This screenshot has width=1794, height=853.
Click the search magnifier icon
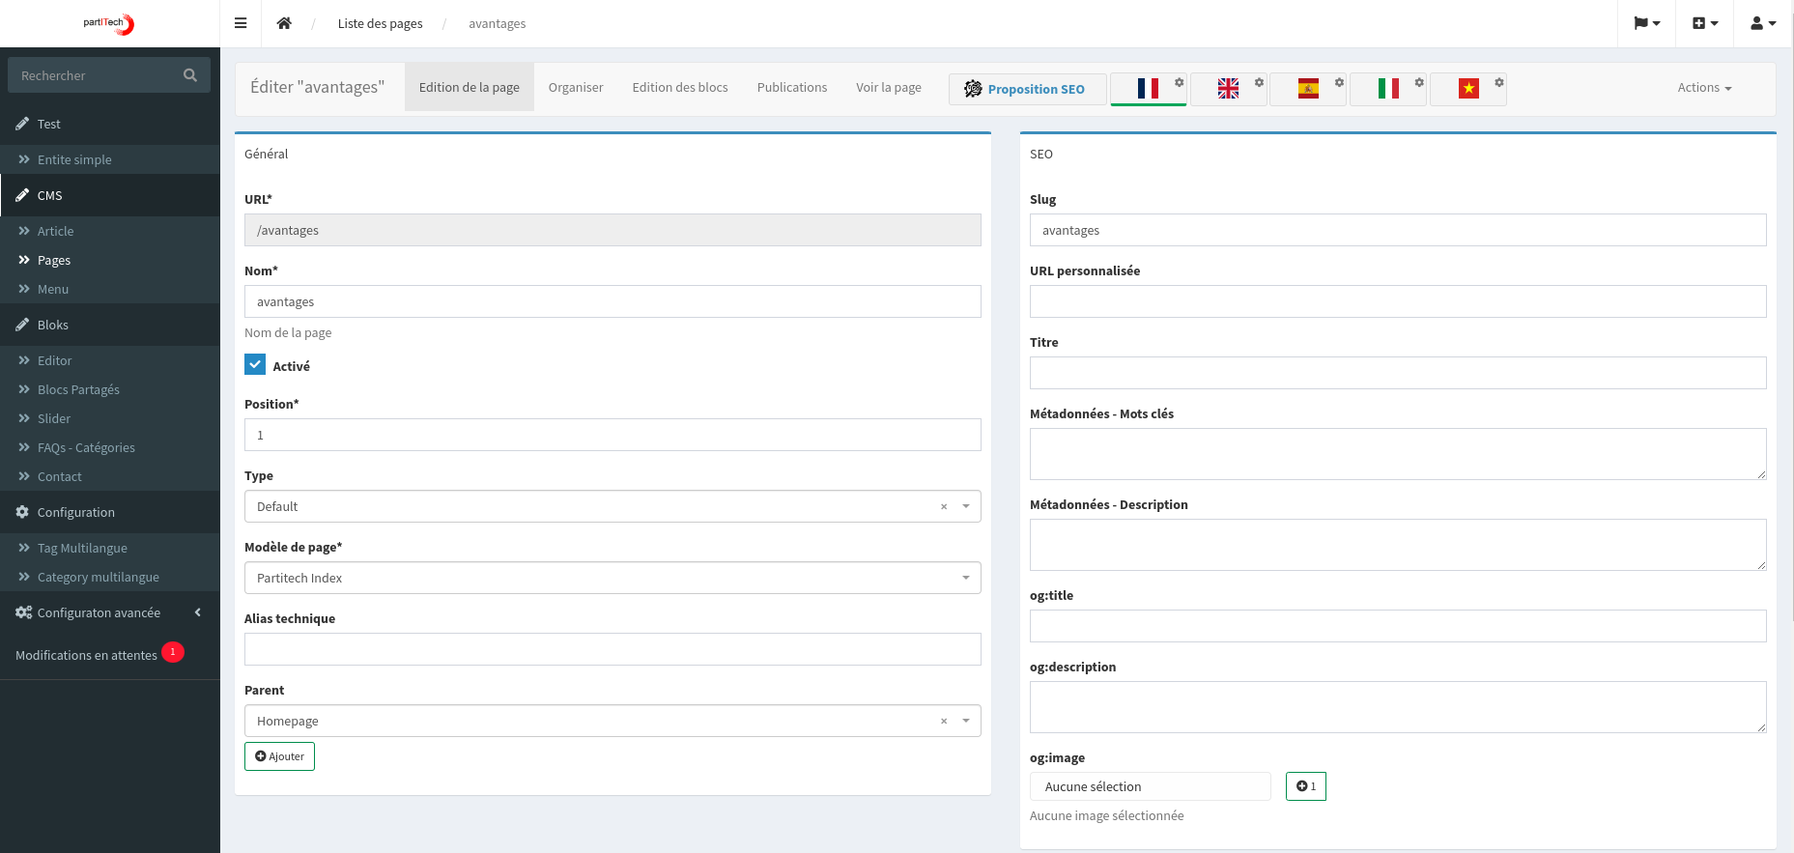[190, 75]
